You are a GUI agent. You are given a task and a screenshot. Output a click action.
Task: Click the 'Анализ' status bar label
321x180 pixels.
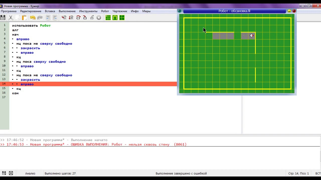(x=30, y=173)
